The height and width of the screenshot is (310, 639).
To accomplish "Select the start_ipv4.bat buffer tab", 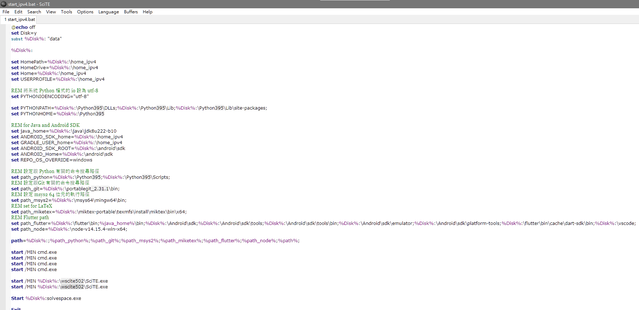I will point(19,19).
